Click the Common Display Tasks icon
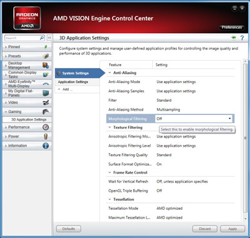250x238 pixels. [46, 74]
